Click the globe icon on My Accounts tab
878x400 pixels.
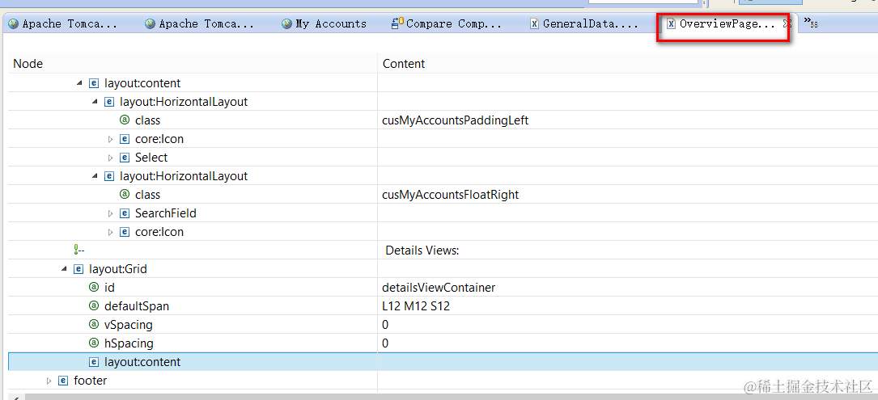[286, 23]
